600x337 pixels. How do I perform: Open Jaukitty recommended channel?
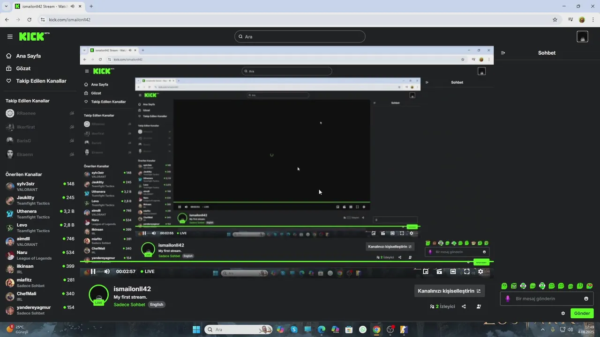click(x=40, y=200)
